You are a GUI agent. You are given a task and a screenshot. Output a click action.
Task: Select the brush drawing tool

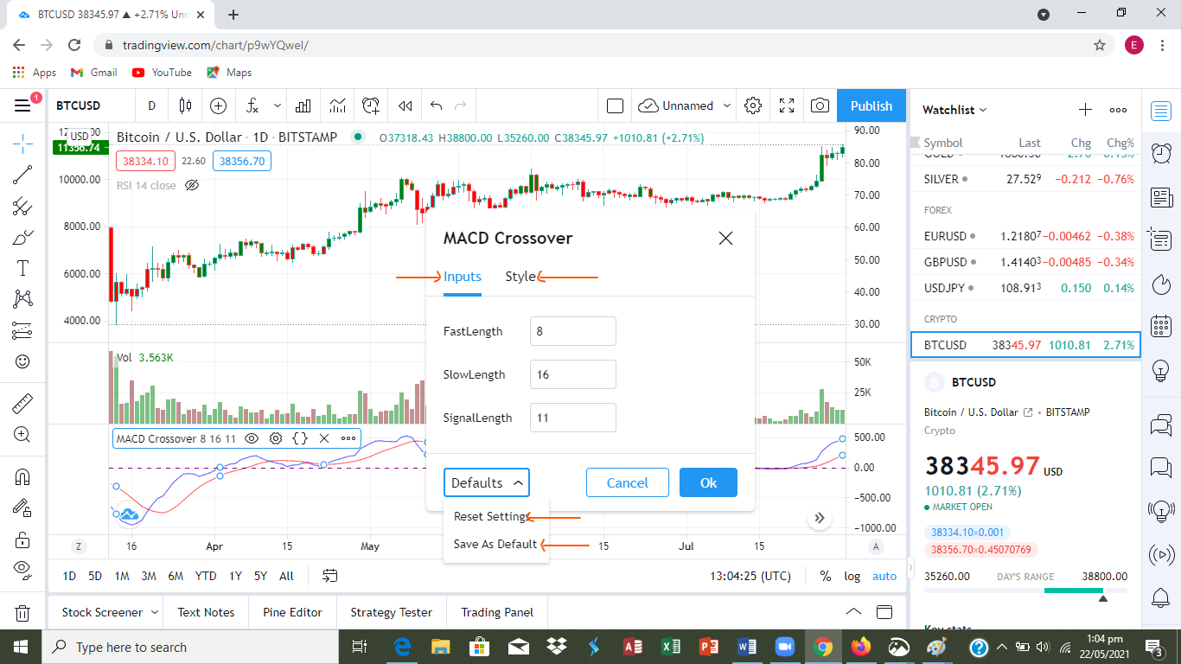pyautogui.click(x=22, y=237)
